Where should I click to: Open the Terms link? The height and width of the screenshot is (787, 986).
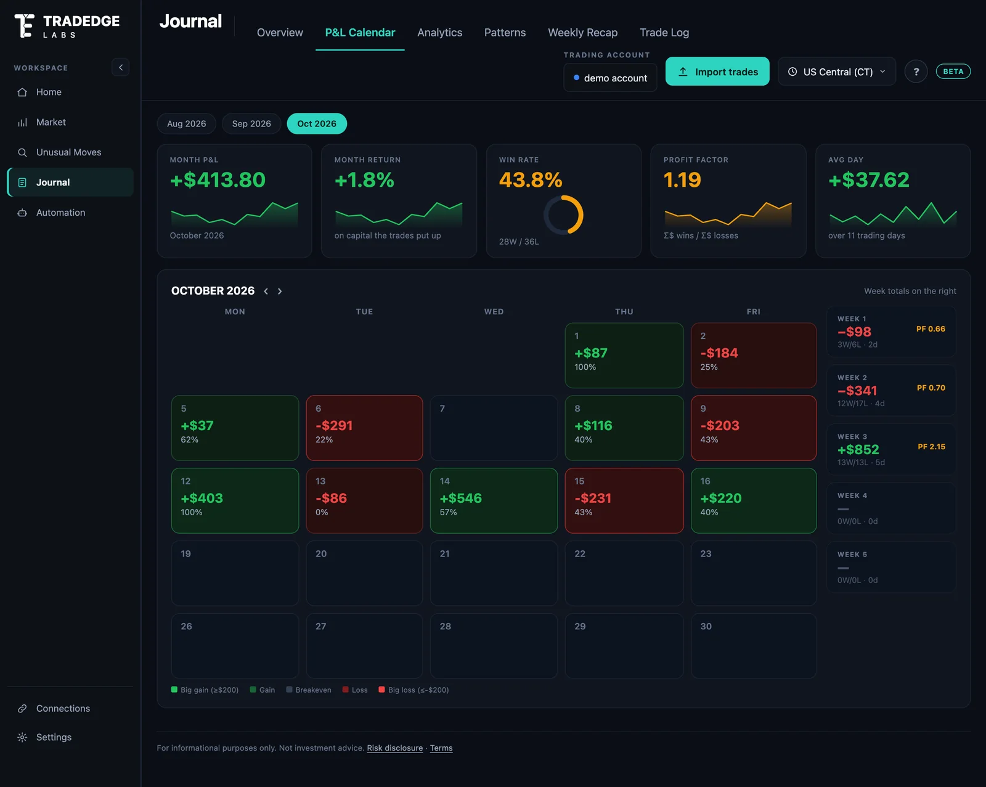pos(441,748)
